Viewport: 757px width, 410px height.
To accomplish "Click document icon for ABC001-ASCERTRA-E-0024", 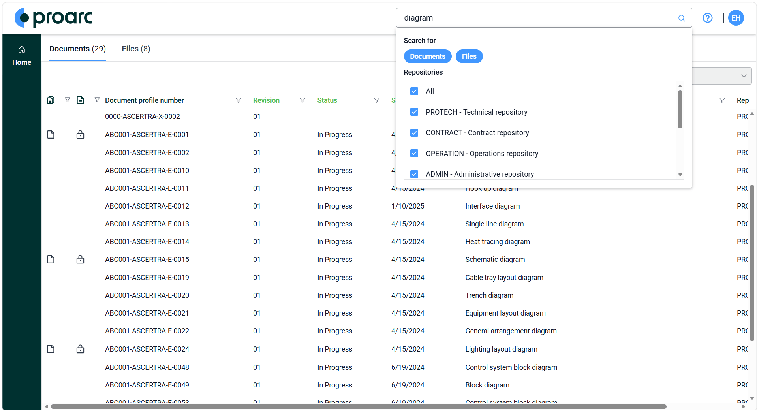I will 51,349.
